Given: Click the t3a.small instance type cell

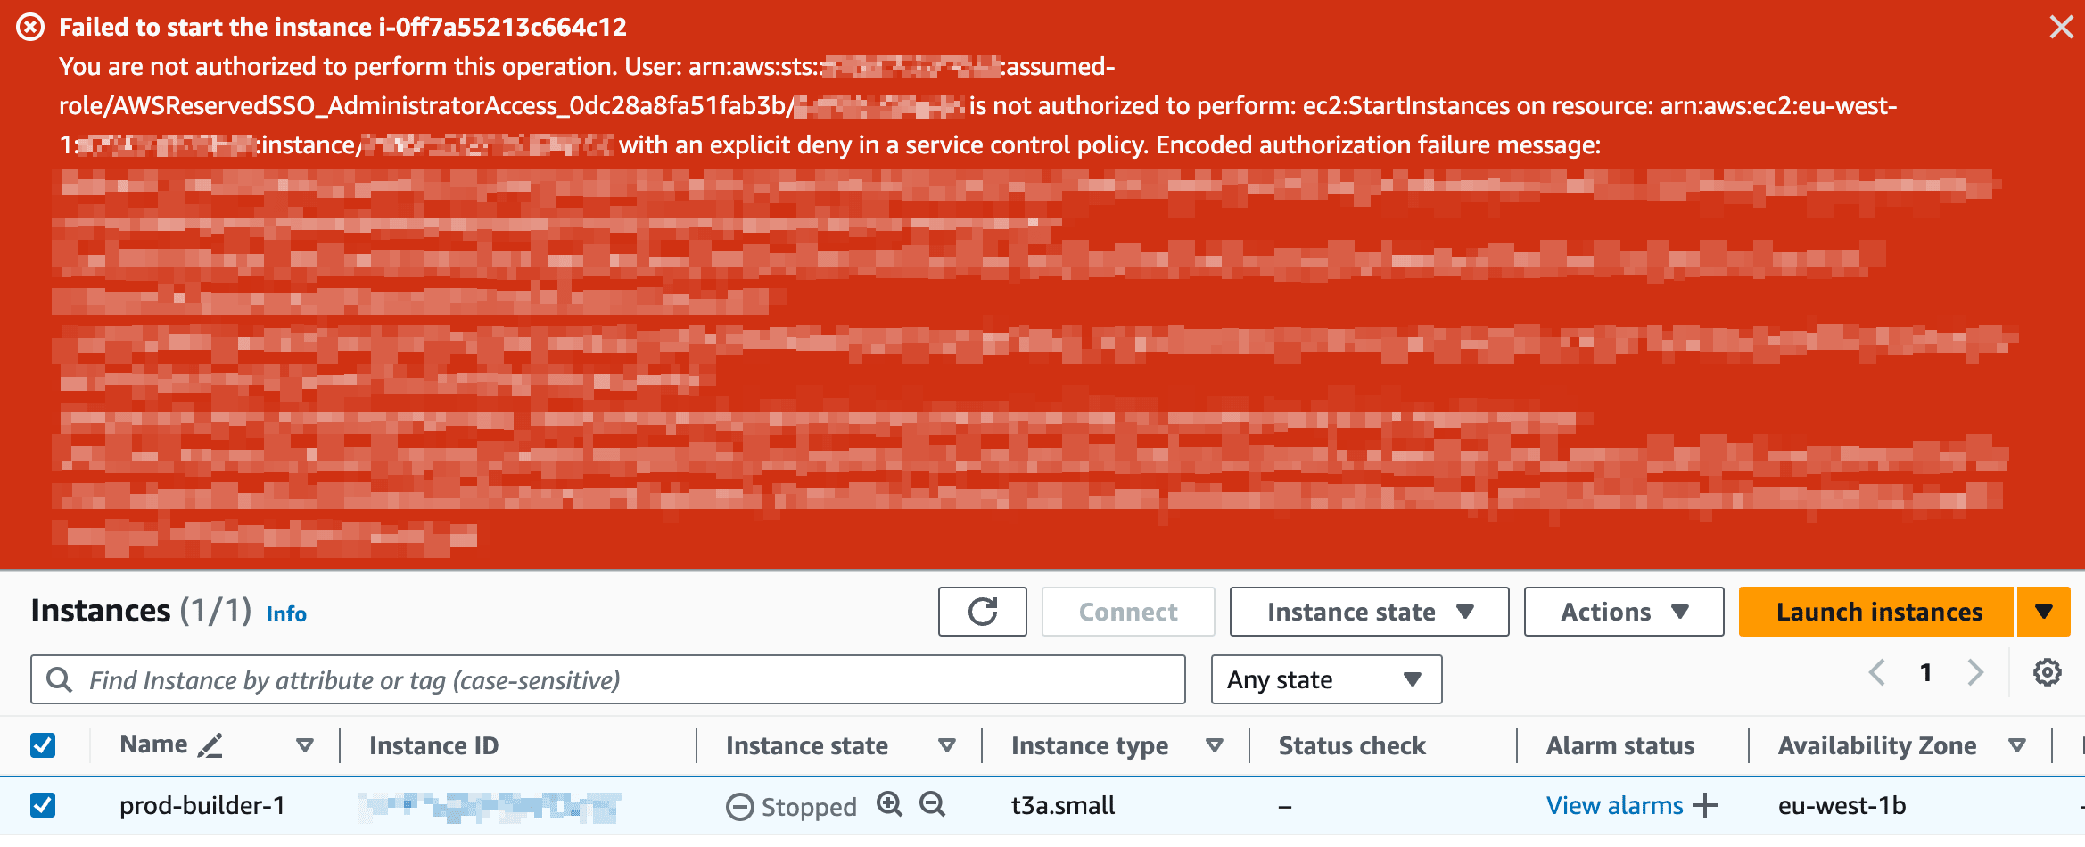Looking at the screenshot, I should tap(1063, 805).
